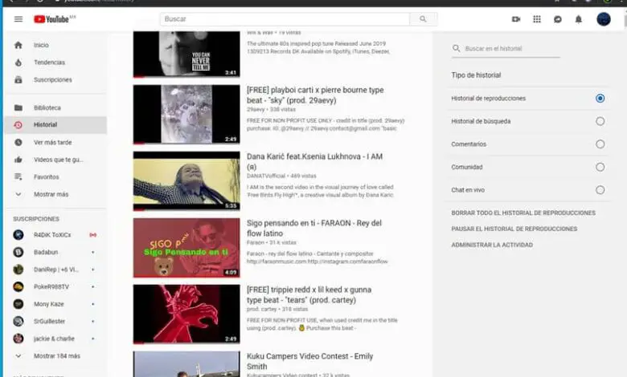Image resolution: width=627 pixels, height=377 pixels.
Task: Open Kuku Campers Video Contest title
Action: 310,361
